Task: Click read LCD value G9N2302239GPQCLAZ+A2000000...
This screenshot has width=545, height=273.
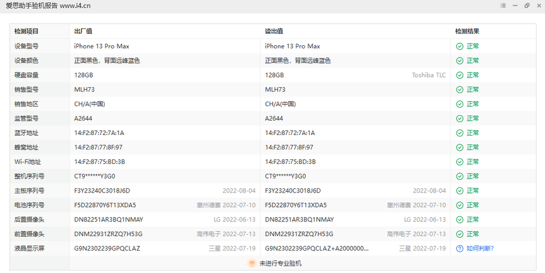Action: point(317,249)
